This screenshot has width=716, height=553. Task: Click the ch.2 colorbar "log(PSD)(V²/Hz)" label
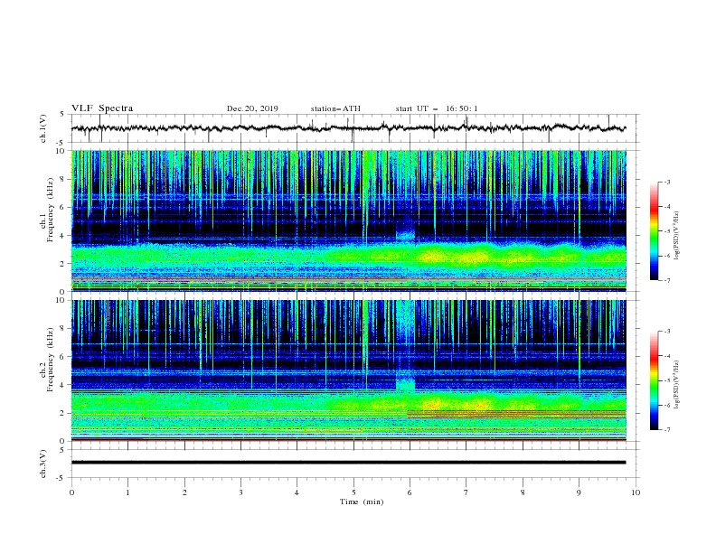(676, 385)
